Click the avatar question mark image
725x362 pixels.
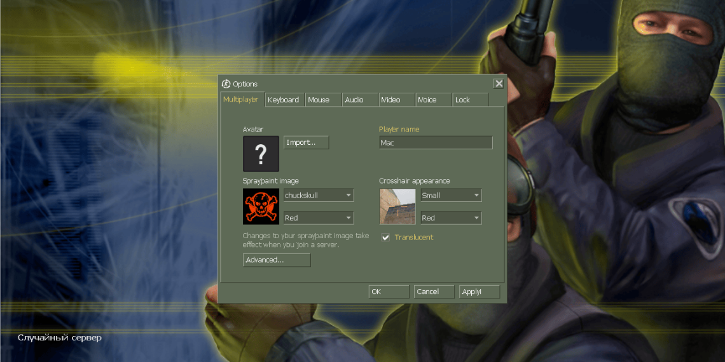[x=261, y=154]
